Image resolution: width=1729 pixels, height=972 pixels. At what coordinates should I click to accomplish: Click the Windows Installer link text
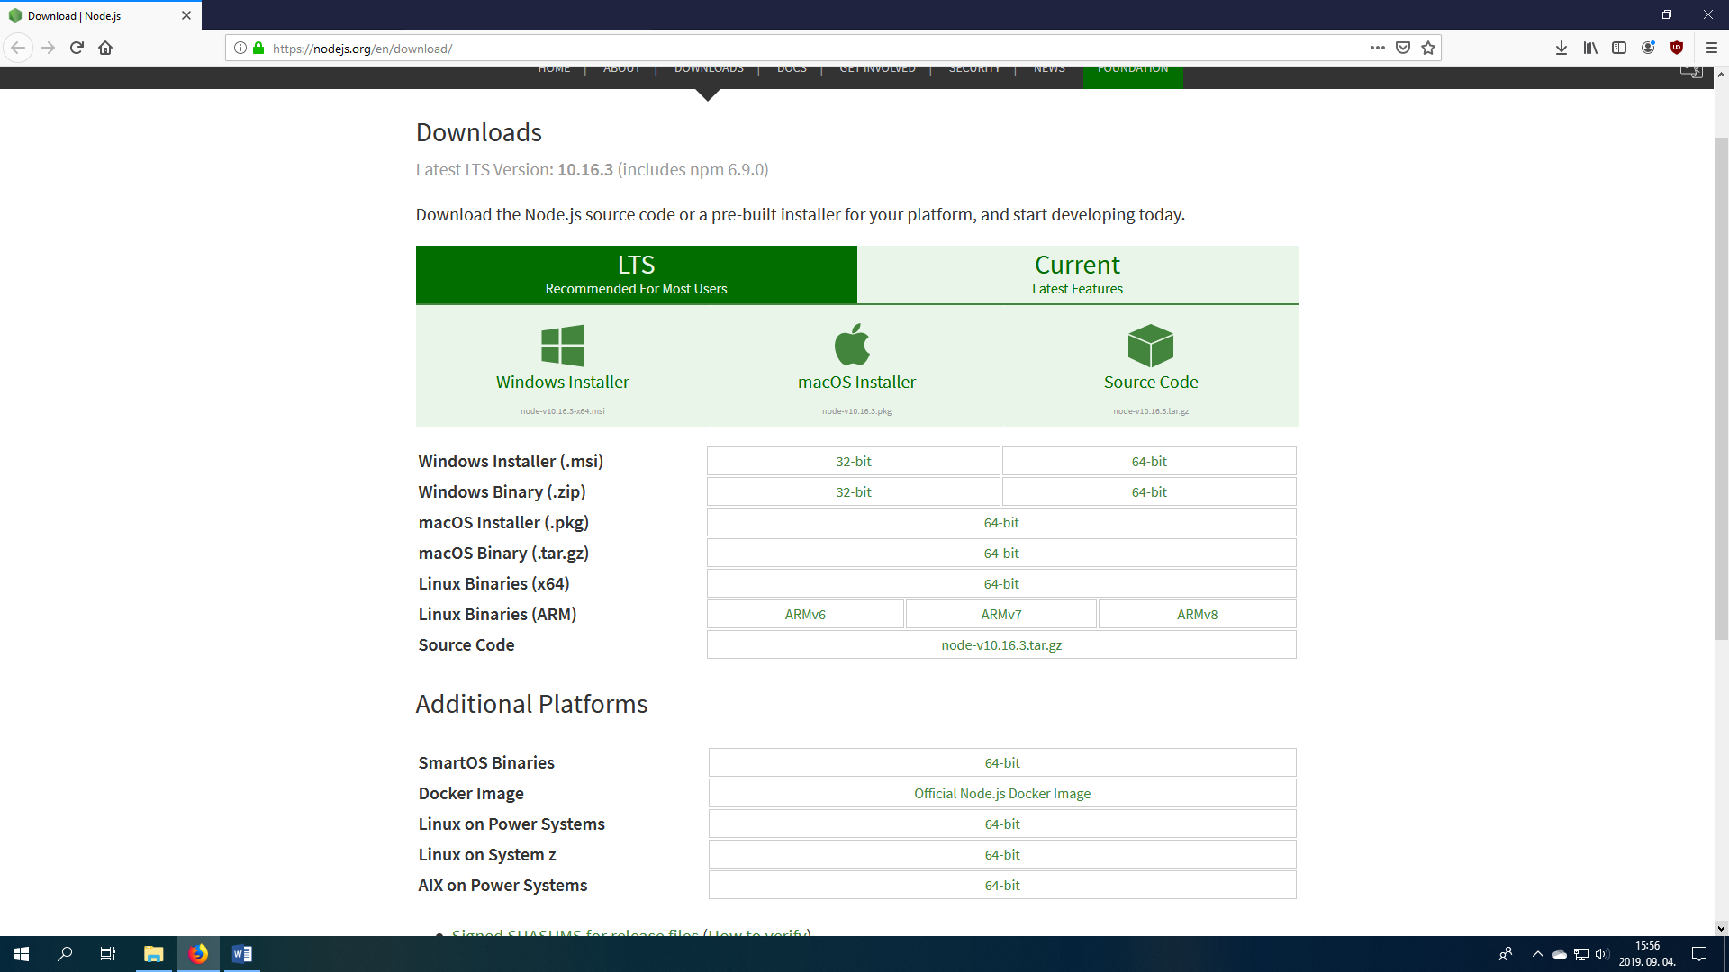coord(563,382)
